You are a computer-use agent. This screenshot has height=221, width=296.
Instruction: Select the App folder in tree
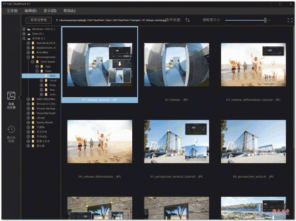click(x=48, y=67)
